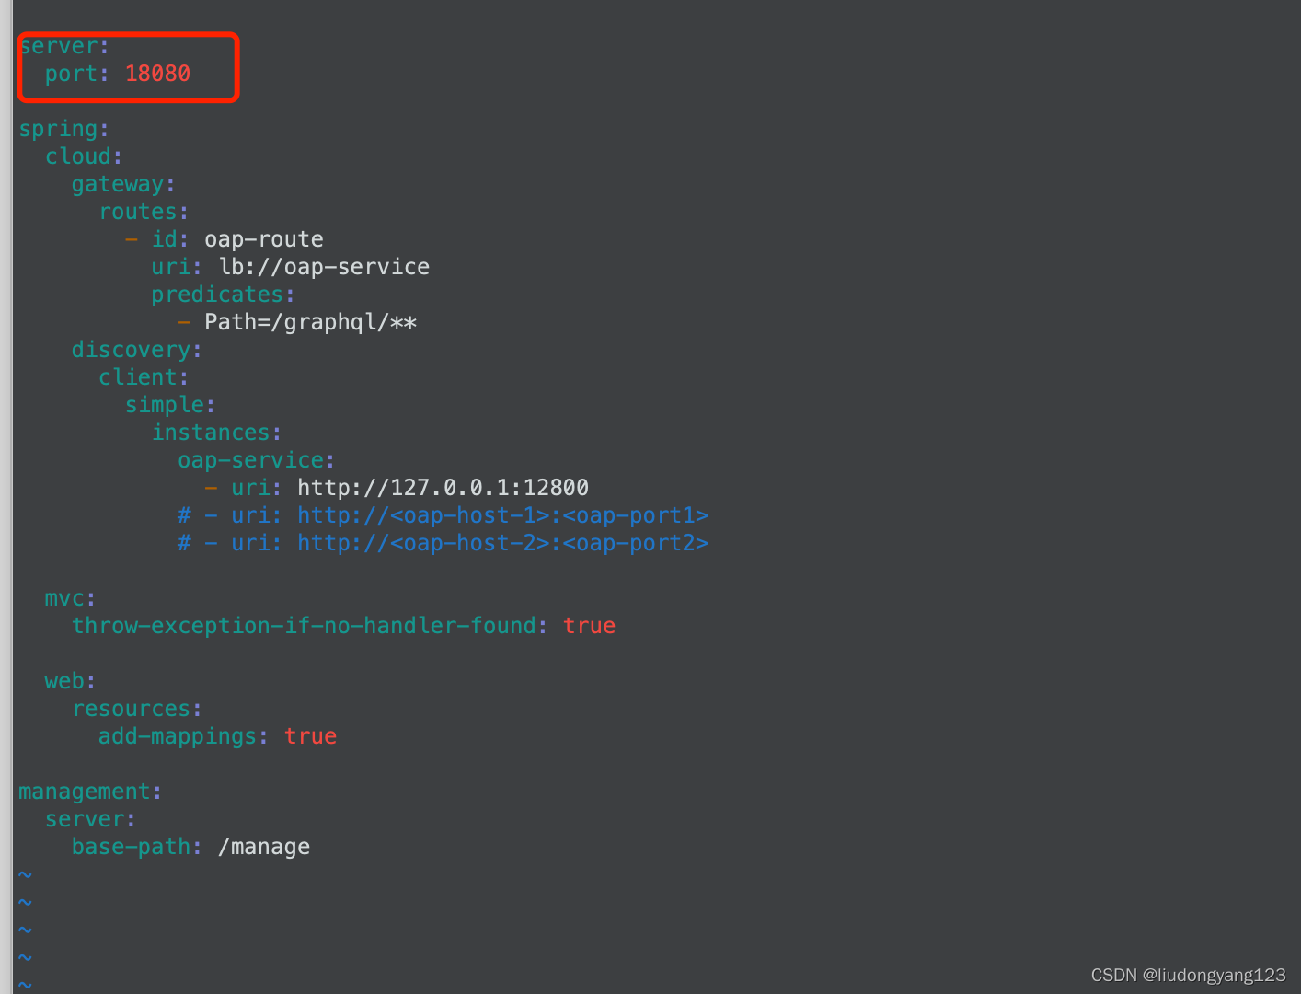Place cursor on Path=/graphql/** predicate
This screenshot has width=1301, height=994.
tap(310, 322)
